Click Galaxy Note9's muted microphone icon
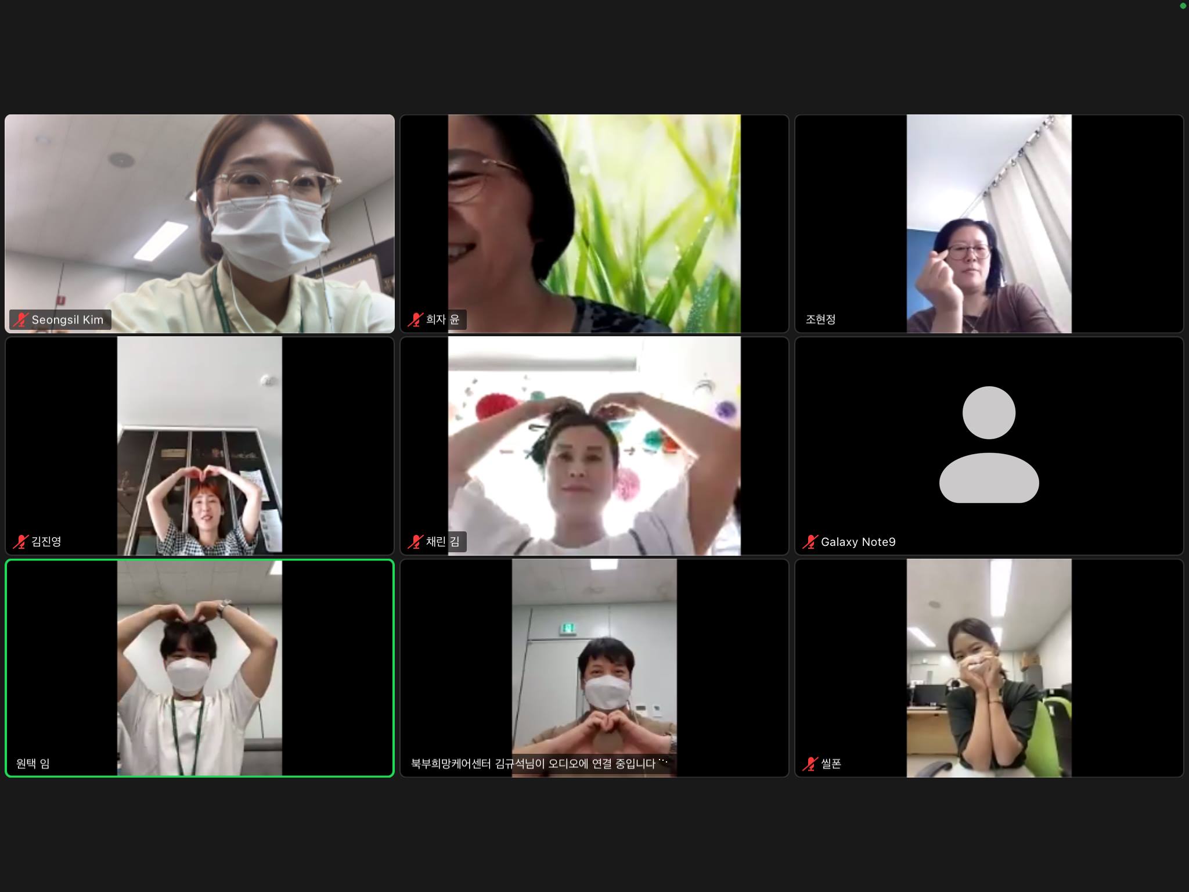Screen dimensions: 1189x892 point(810,542)
